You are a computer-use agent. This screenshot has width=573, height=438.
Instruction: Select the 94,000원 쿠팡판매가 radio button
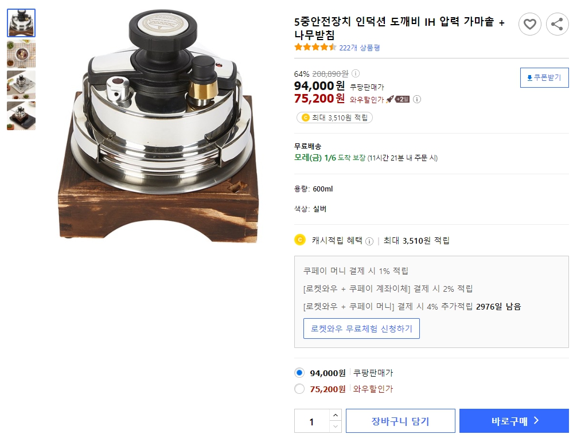coord(299,373)
